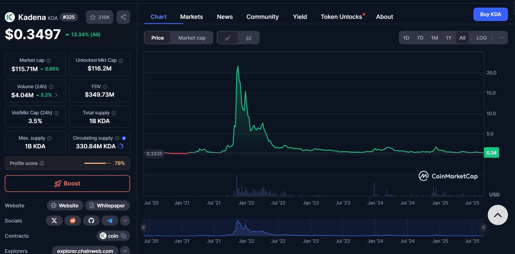Open the News tab
515x254 pixels.
pos(225,17)
